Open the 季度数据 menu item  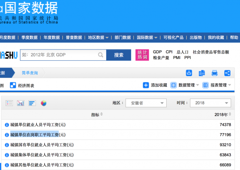point(29,38)
